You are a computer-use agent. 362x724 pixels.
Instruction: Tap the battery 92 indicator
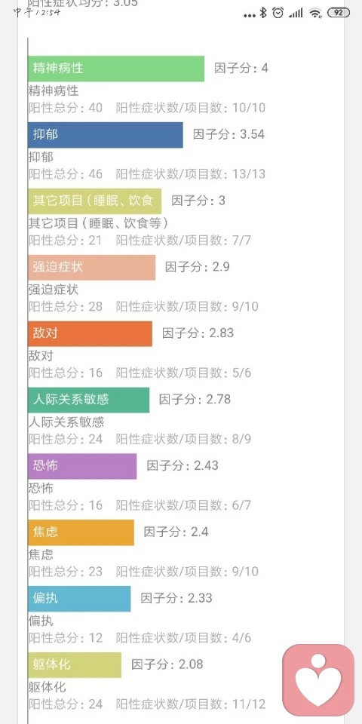click(339, 13)
